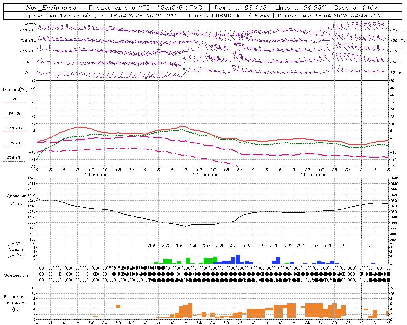Click the Nov_Kochenevo station title
This screenshot has height=325, width=407.
[51, 8]
